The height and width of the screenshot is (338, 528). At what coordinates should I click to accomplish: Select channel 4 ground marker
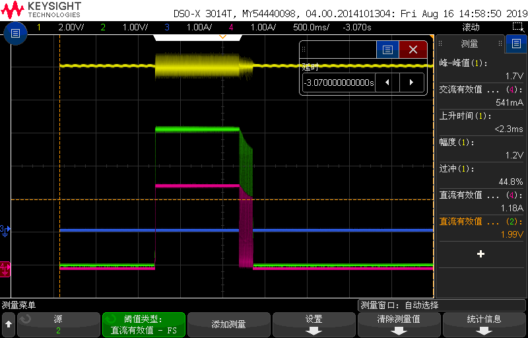click(5, 269)
